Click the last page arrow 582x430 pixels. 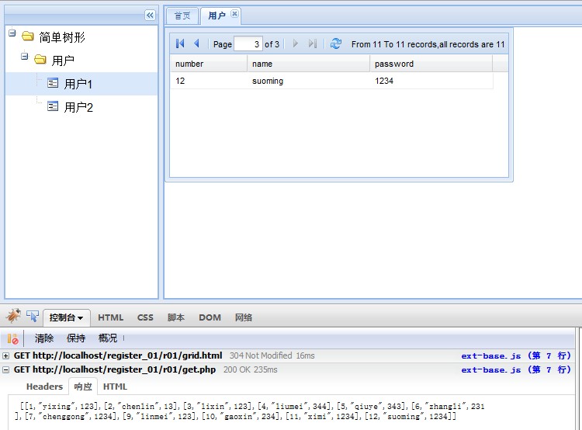point(313,43)
